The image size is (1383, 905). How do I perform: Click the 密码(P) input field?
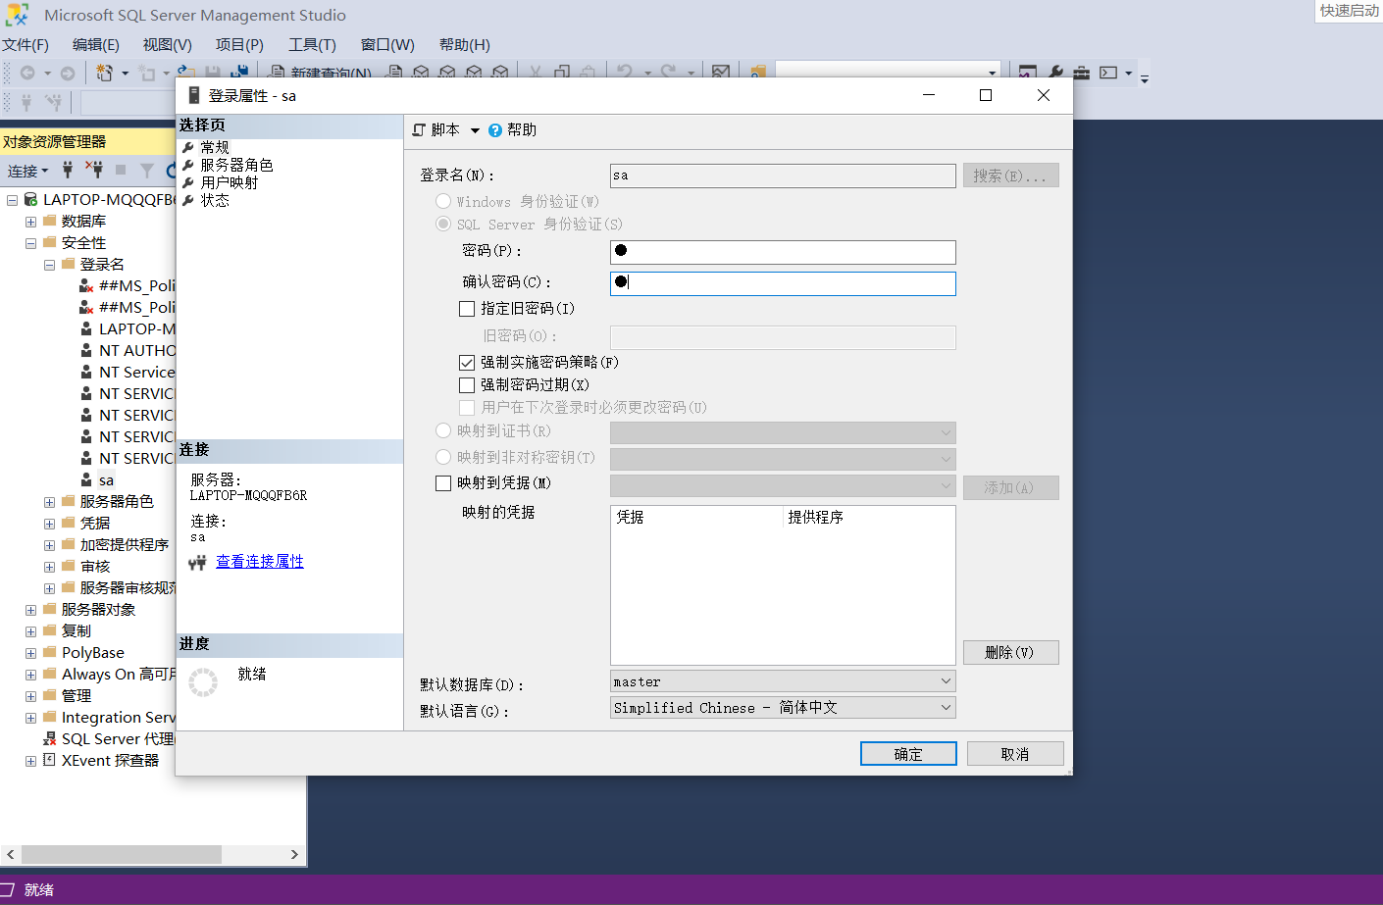(783, 252)
